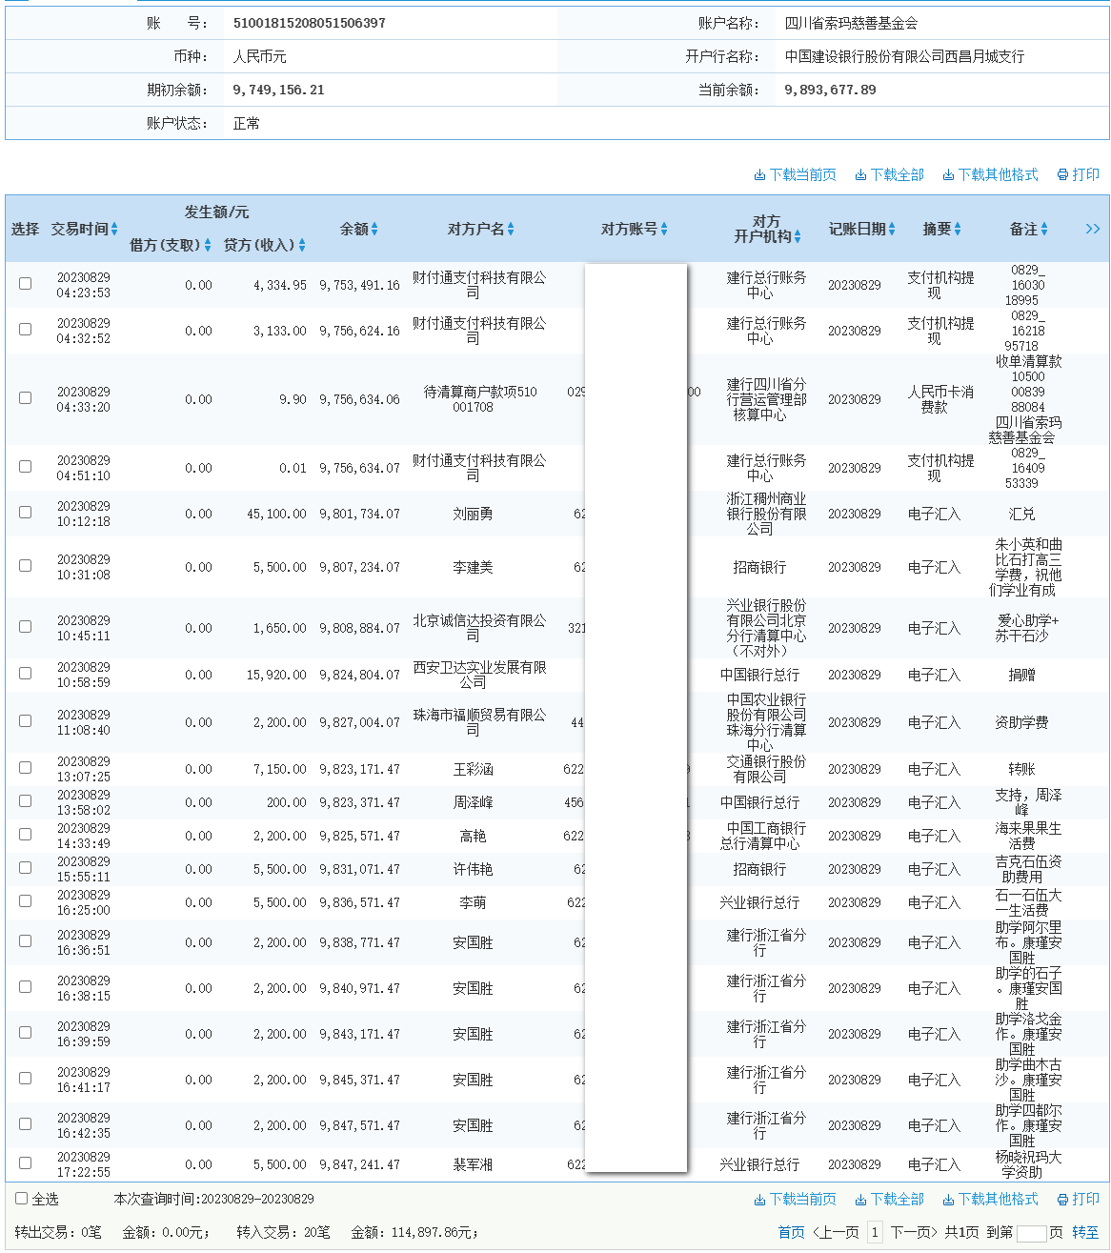Check the 许伟艳 15:55:11 transaction row

tap(26, 867)
